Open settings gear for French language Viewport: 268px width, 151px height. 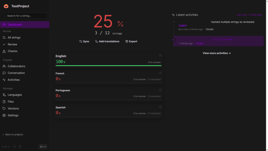pos(160,73)
